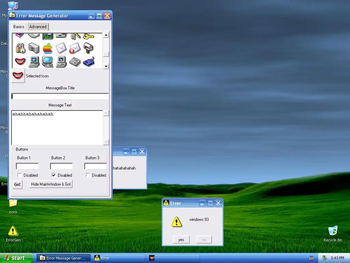Switch to Error Message Generator in the taskbar

click(x=63, y=258)
